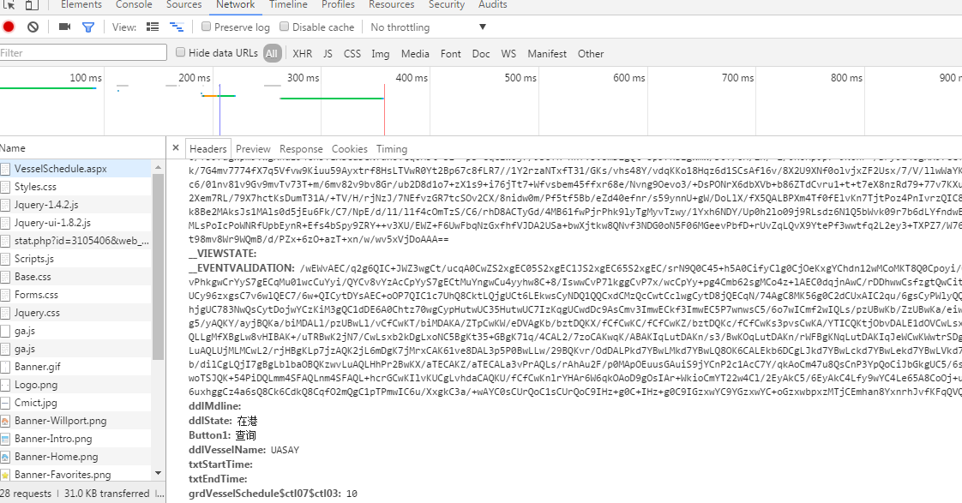Filter requests by Doc type

coord(481,53)
